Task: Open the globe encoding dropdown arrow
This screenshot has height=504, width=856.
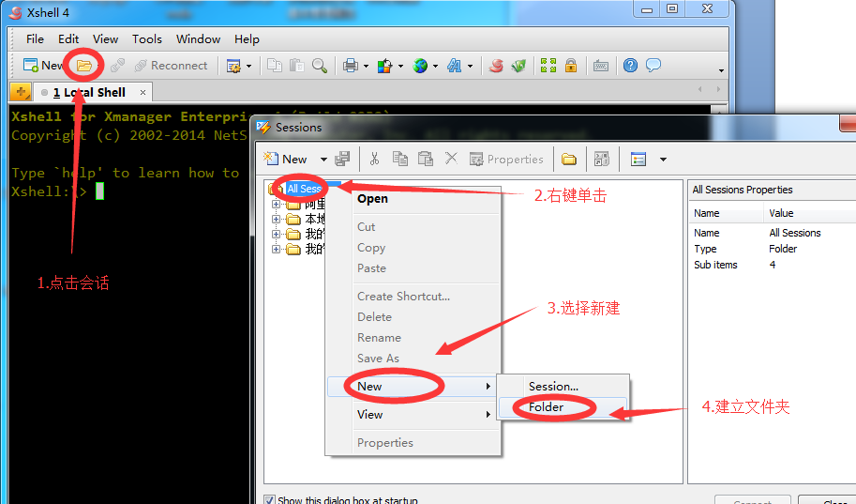Action: coord(435,67)
